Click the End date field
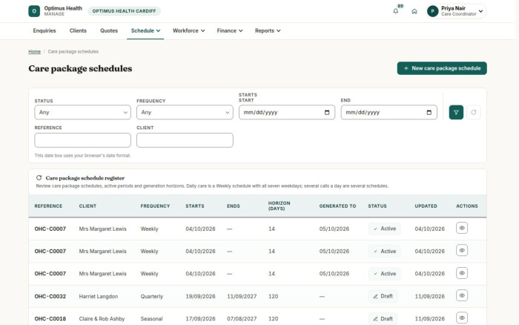519x325 pixels. 389,112
